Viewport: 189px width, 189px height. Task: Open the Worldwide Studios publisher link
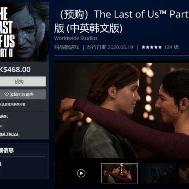click(x=76, y=38)
